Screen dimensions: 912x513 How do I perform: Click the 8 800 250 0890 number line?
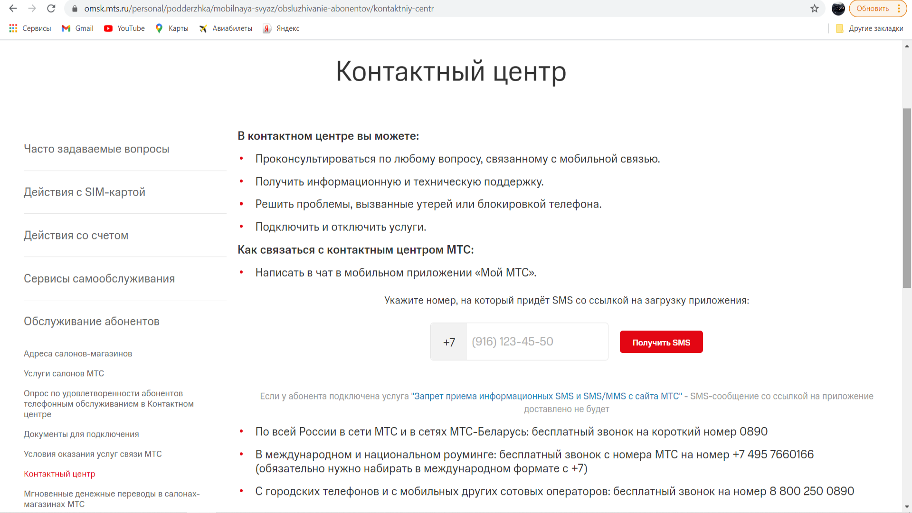tap(555, 491)
